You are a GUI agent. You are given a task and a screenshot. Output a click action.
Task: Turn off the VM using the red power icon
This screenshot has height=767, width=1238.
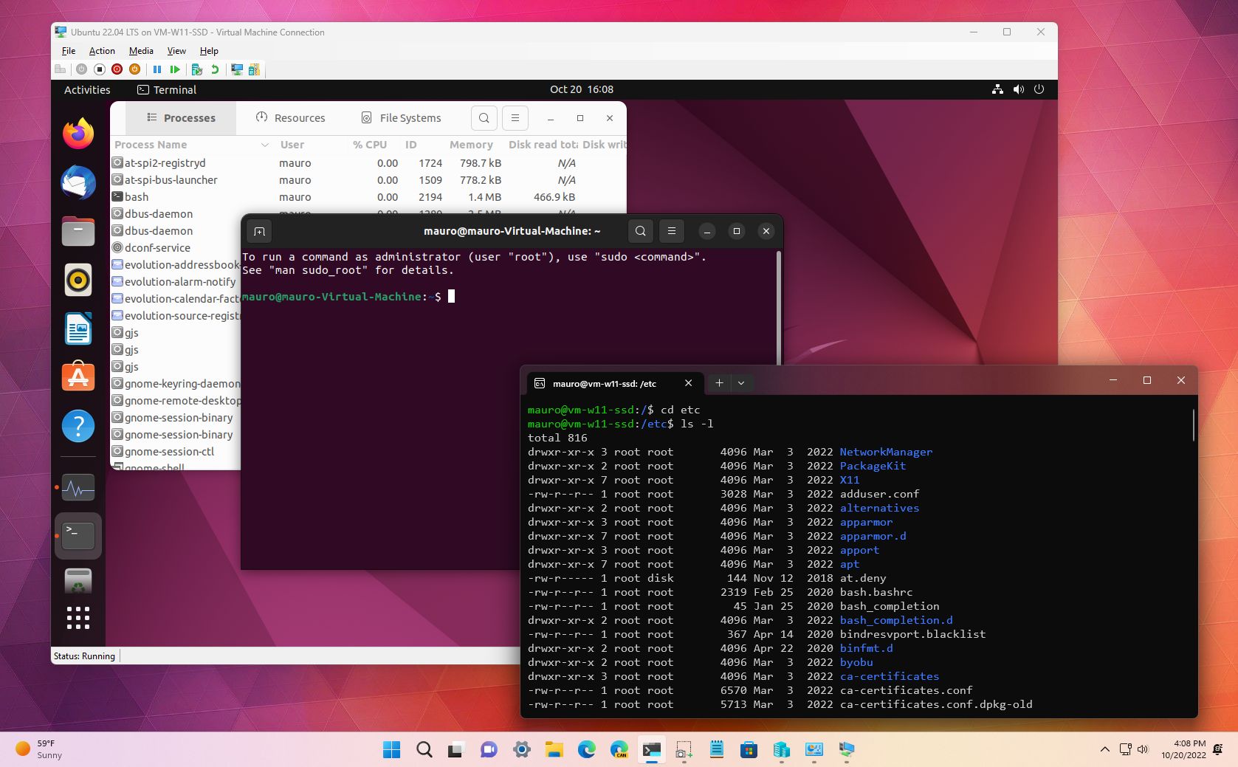pos(116,69)
